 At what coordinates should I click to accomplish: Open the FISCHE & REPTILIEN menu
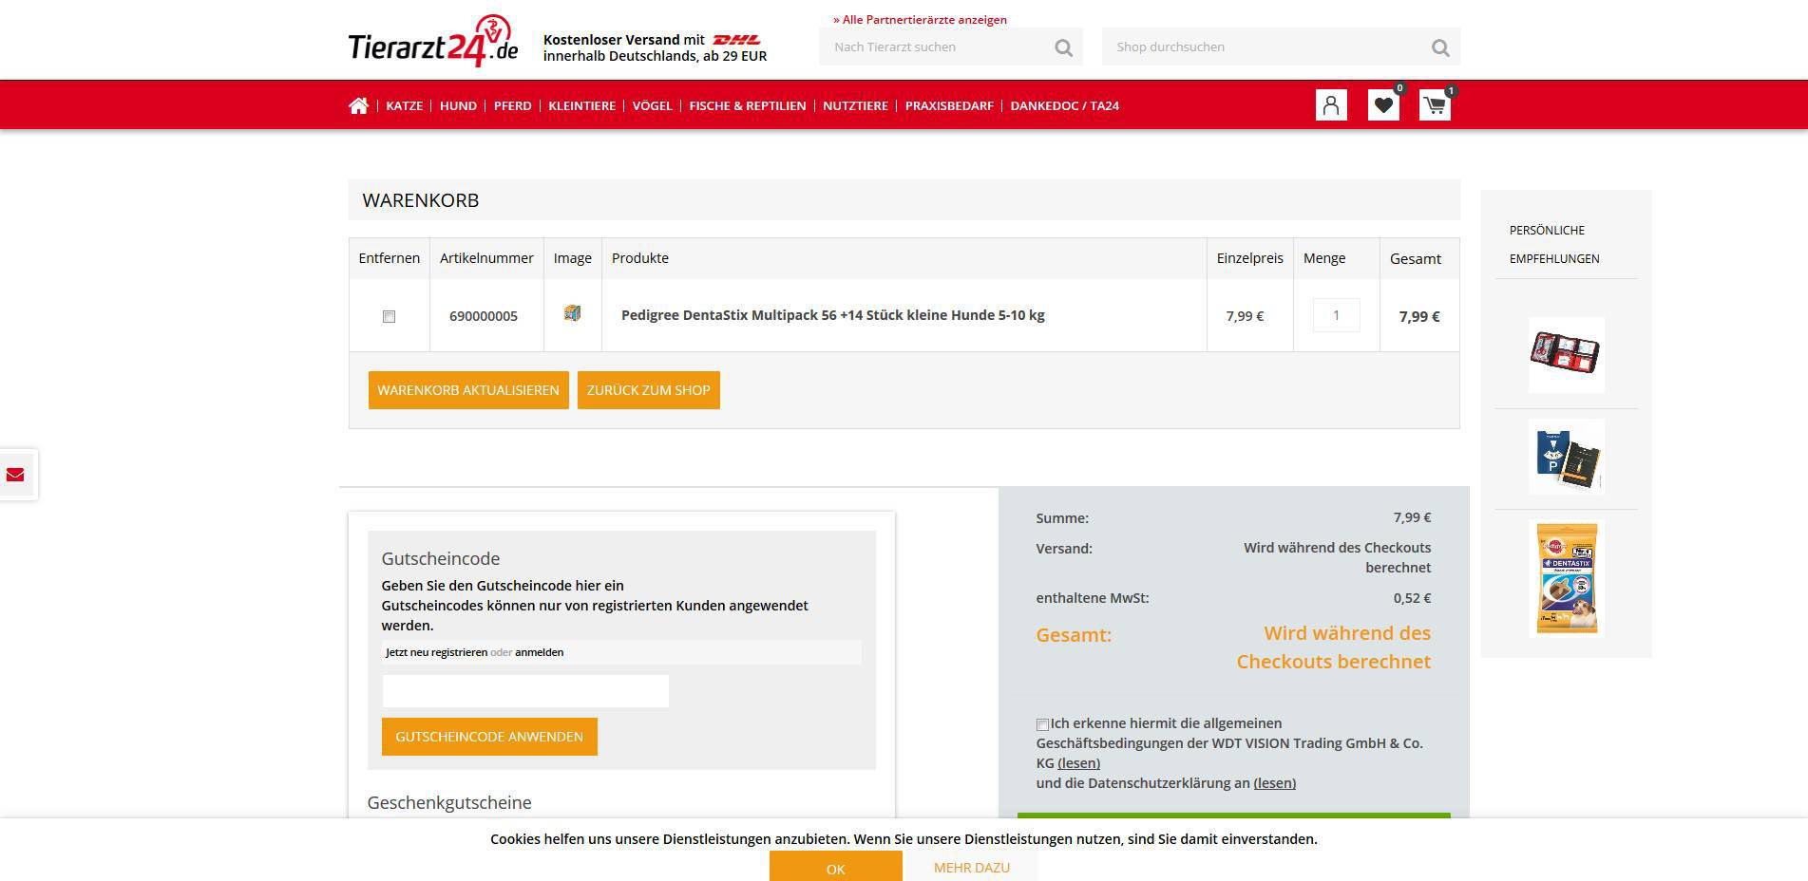pos(747,105)
